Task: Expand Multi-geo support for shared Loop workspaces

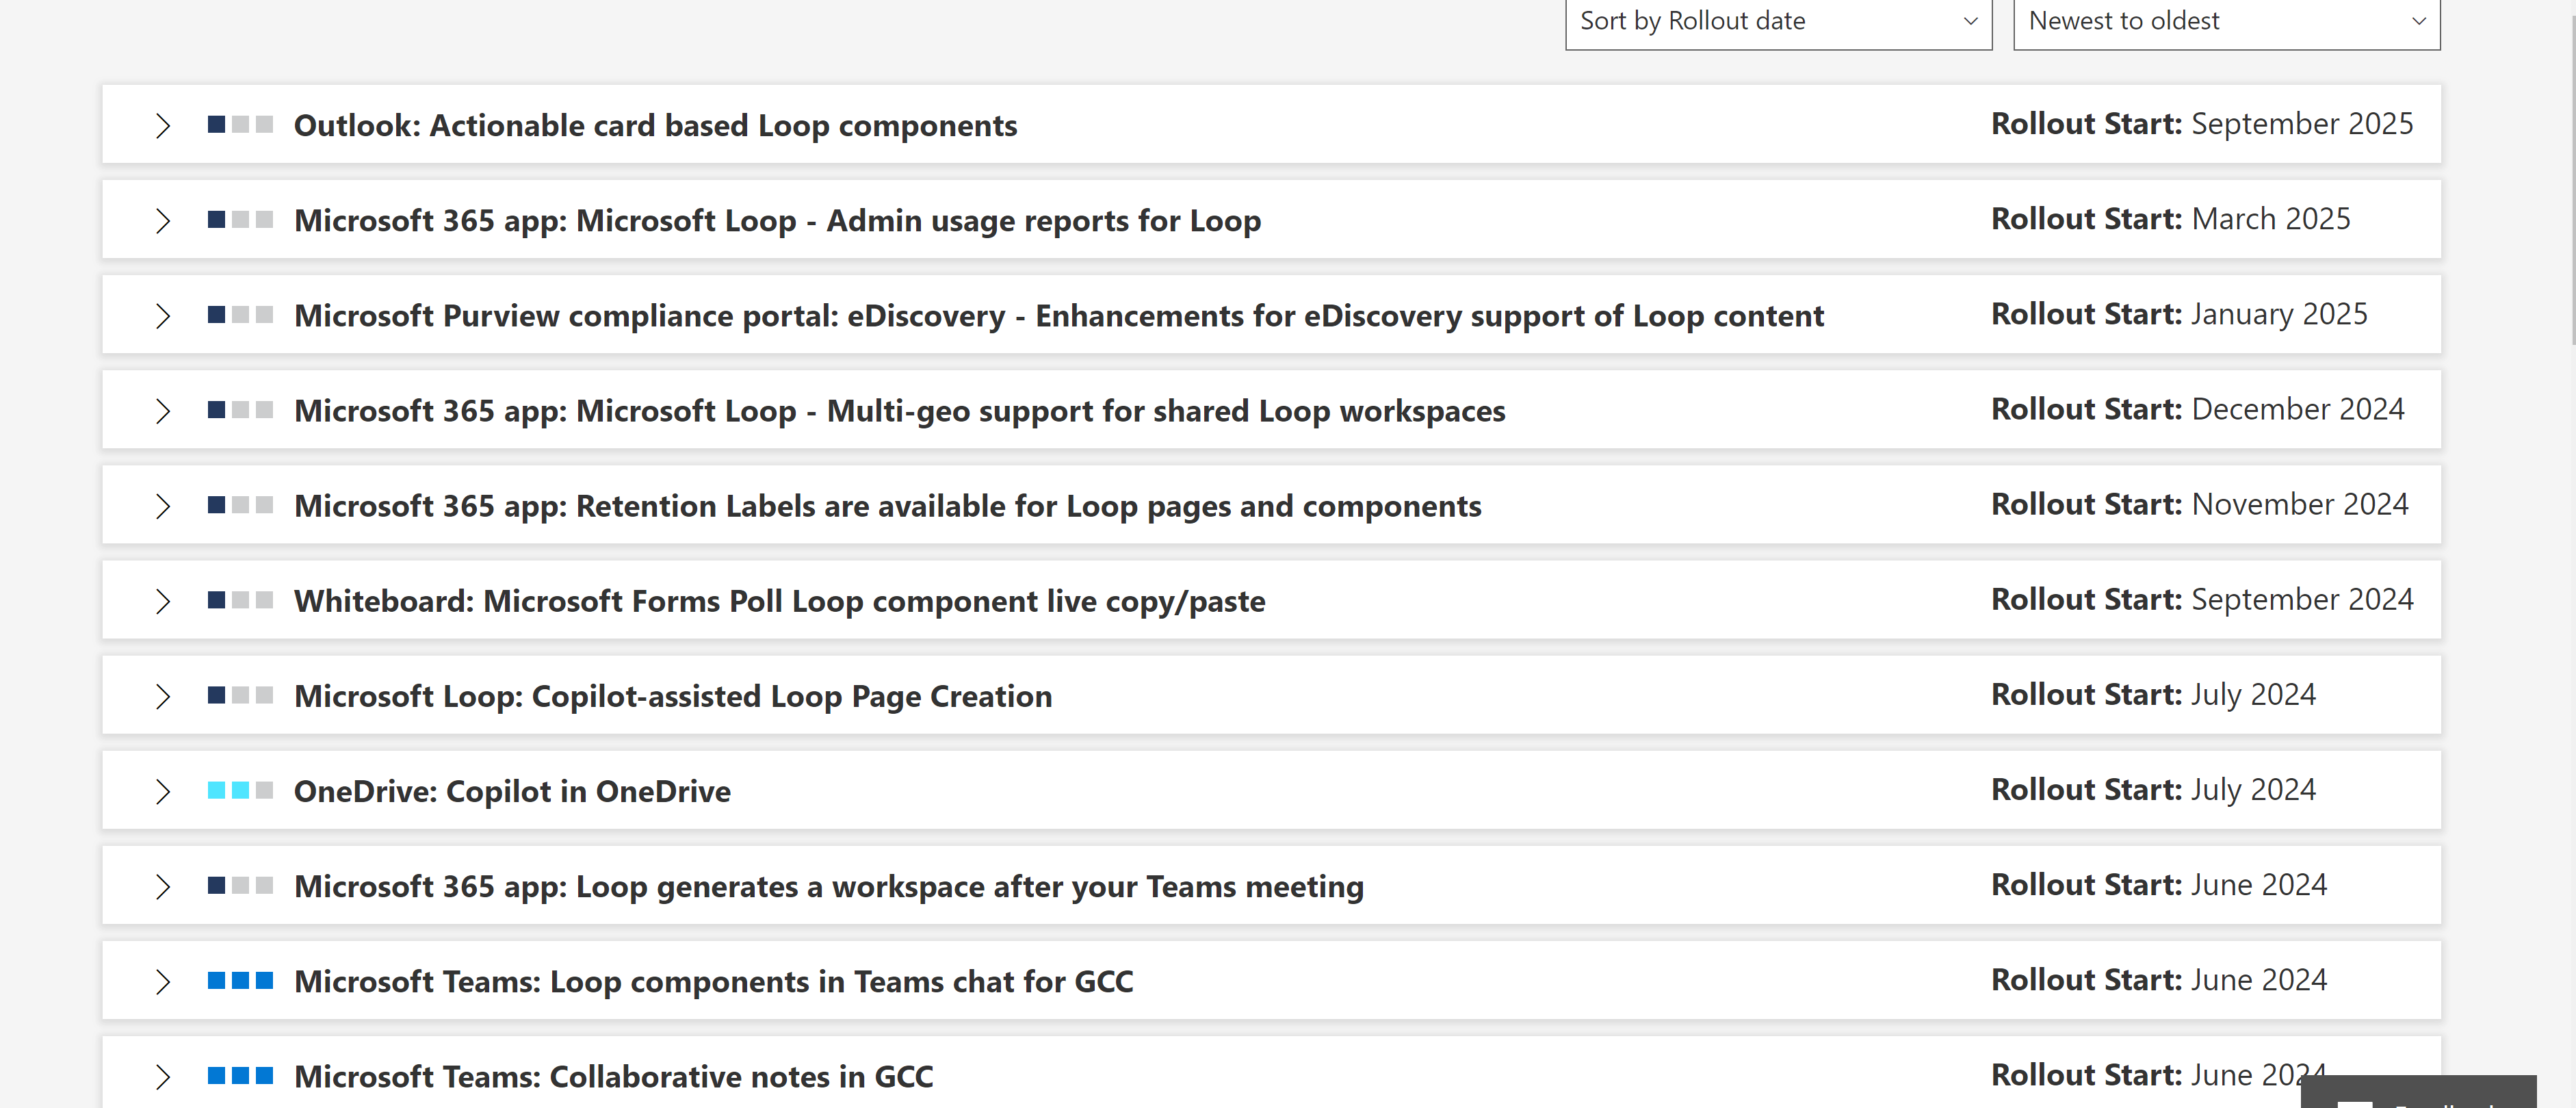Action: (163, 411)
